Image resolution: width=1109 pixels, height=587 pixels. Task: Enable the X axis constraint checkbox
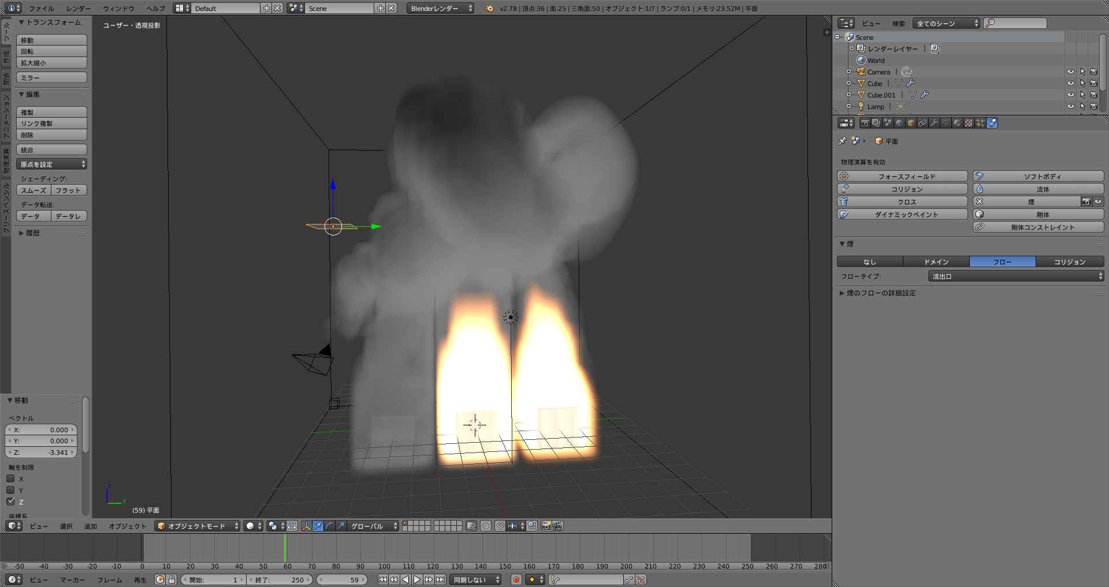[x=10, y=478]
